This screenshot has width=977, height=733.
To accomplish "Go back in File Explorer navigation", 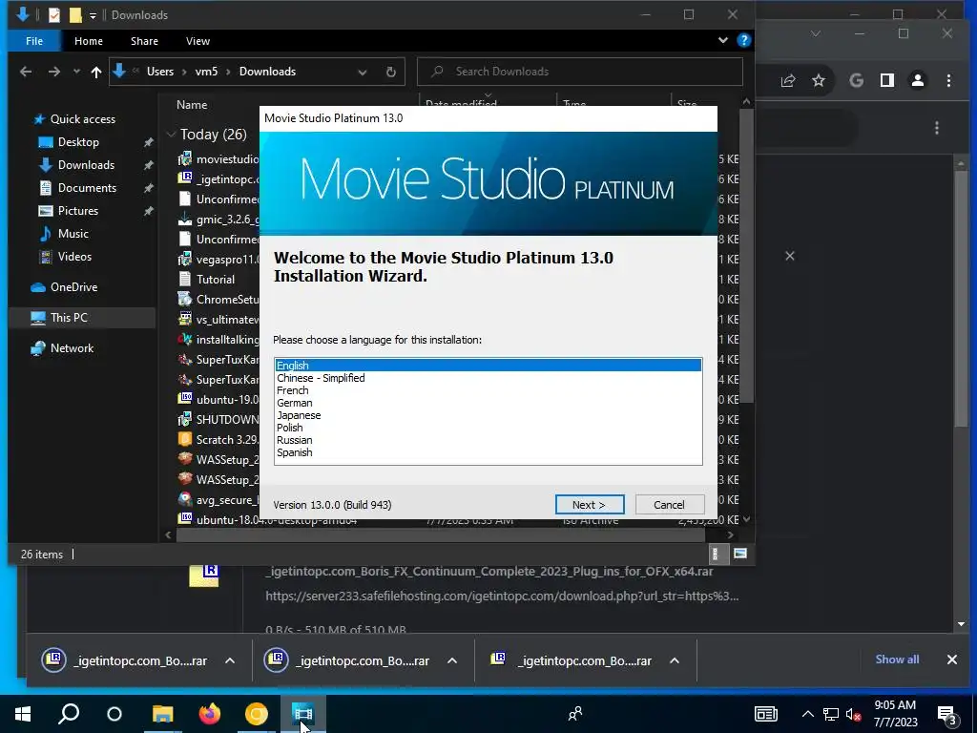I will coord(26,72).
